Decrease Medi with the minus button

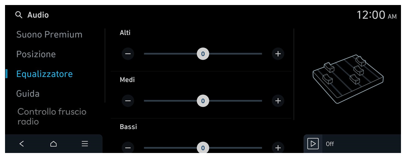click(x=128, y=100)
